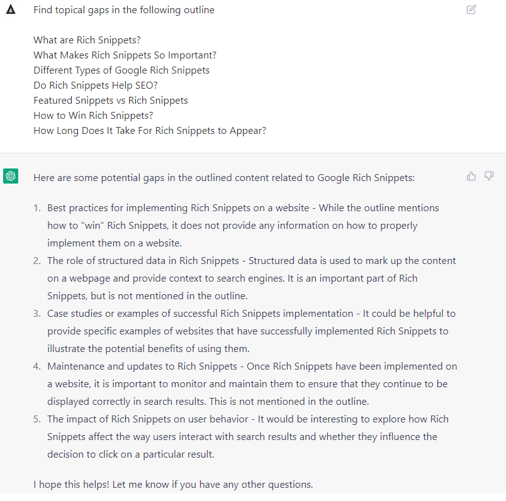Open the edit icon beside the user prompt
This screenshot has width=506, height=501.
[471, 10]
